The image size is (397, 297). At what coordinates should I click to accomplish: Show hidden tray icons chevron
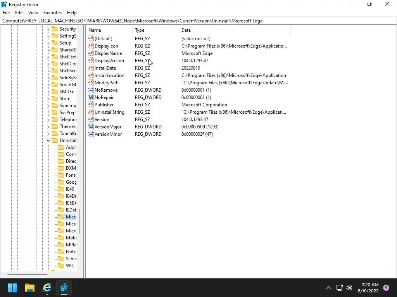coord(329,288)
